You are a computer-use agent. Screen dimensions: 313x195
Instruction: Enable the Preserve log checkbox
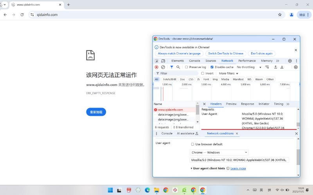click(187, 67)
